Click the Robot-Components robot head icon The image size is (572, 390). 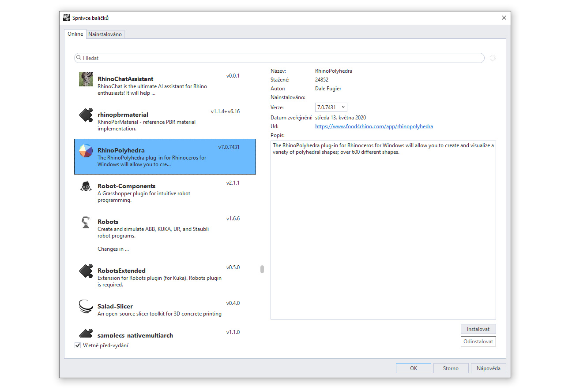[x=86, y=186]
